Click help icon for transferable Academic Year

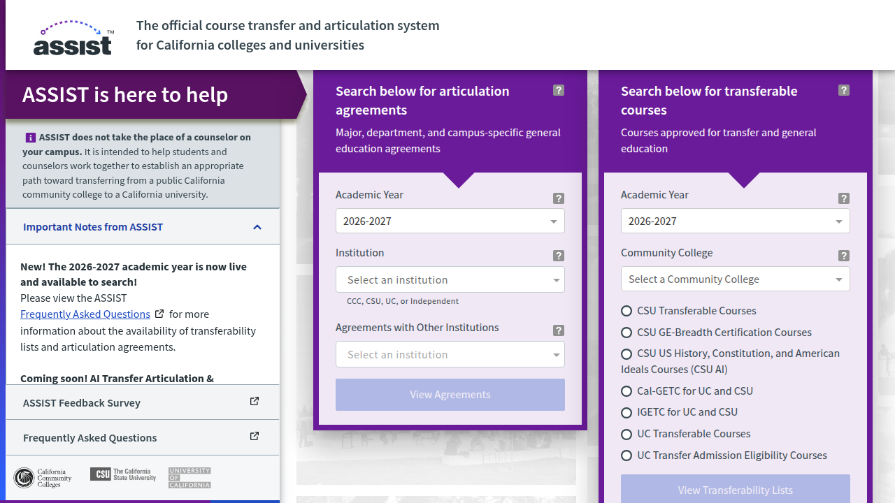[x=844, y=198]
